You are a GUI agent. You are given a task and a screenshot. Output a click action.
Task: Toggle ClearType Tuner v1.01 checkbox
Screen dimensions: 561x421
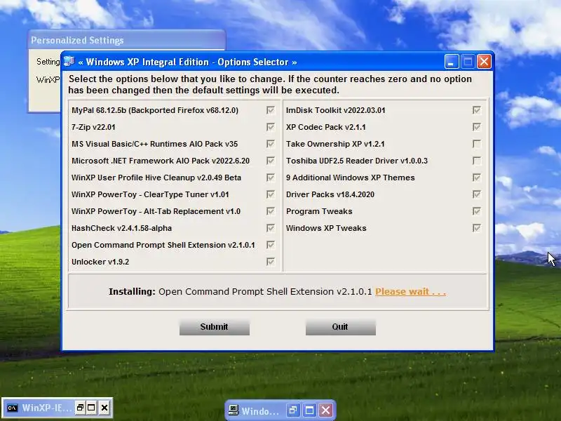(x=271, y=194)
